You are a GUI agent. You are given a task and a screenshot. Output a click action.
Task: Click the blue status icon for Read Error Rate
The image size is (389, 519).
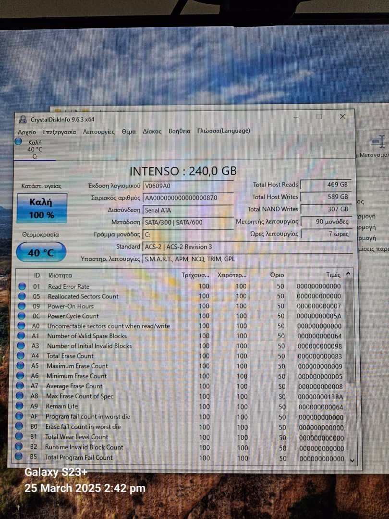(x=22, y=286)
